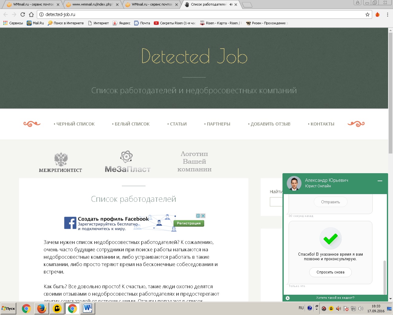This screenshot has height=315, width=393.
Task: Click the Спросить снова button
Action: [x=330, y=272]
